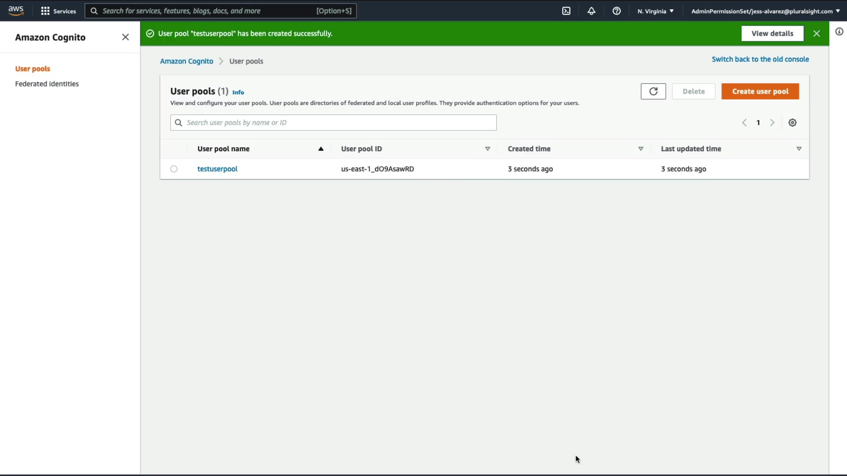Click the Create user pool button
The width and height of the screenshot is (847, 476).
pyautogui.click(x=760, y=91)
